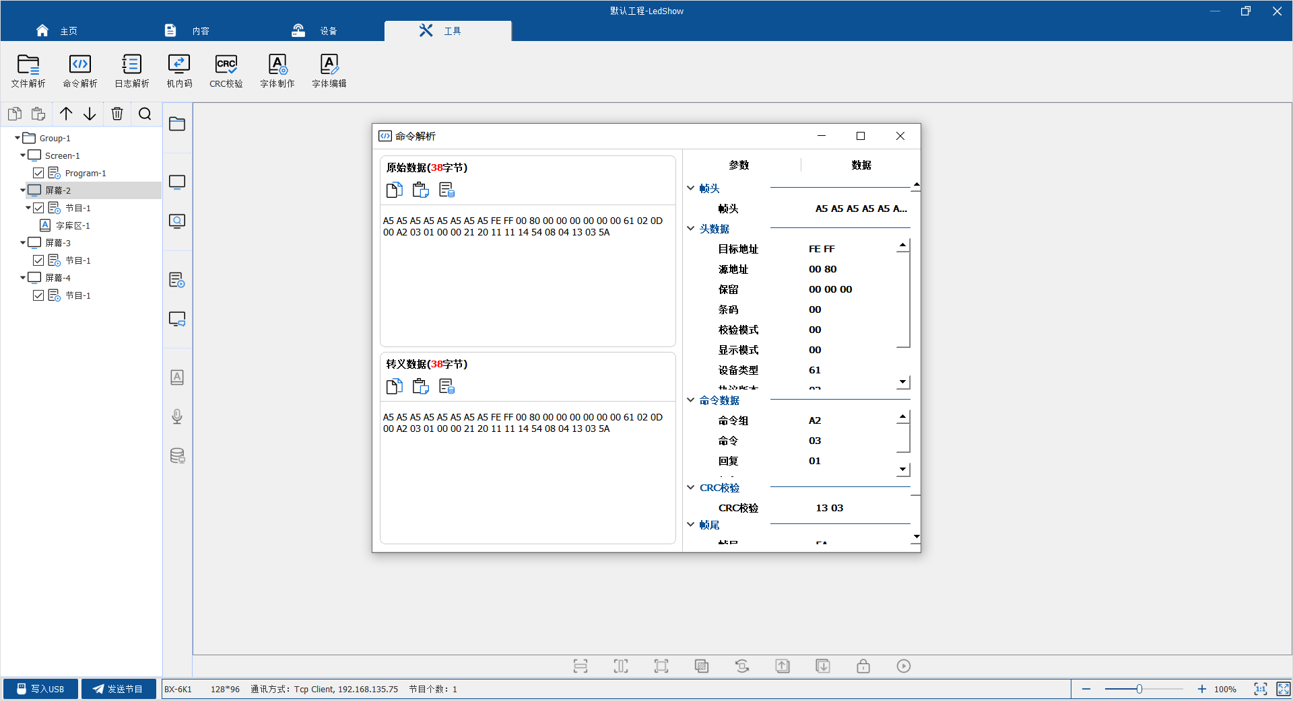
Task: Toggle 节目-1 checkbox under 屏幕-3
Action: (x=38, y=260)
